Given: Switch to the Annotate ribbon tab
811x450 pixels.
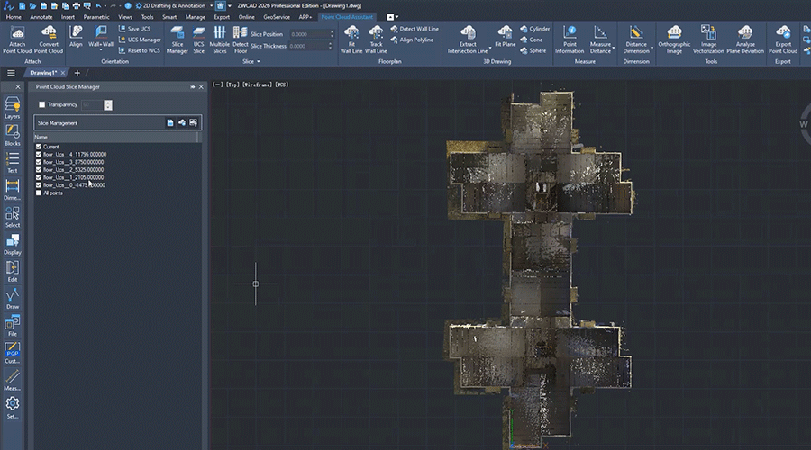Looking at the screenshot, I should 41,17.
